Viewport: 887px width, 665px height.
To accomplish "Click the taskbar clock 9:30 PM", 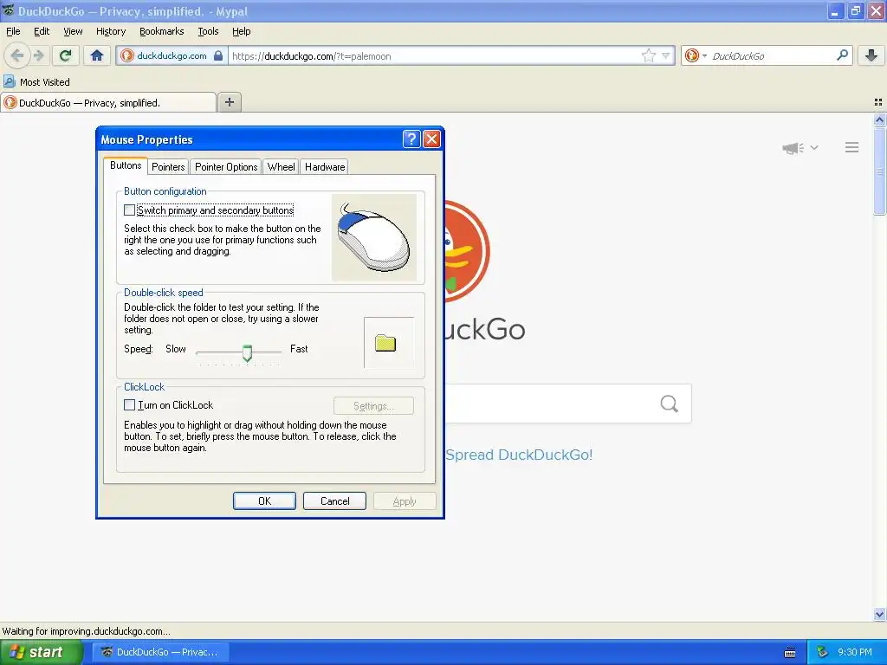I will click(855, 653).
